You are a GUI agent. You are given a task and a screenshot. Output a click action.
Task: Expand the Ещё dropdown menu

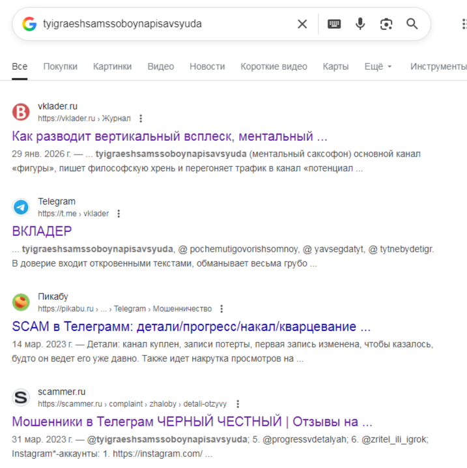[x=378, y=66]
